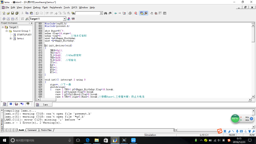Select STARTUP.A51 in project tree
This screenshot has width=256, height=144.
(24, 34)
